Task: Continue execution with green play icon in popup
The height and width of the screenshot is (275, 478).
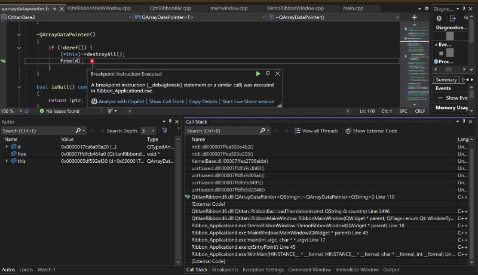Action: tap(258, 73)
